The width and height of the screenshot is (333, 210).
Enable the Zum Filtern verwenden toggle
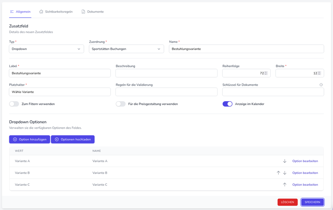point(14,104)
